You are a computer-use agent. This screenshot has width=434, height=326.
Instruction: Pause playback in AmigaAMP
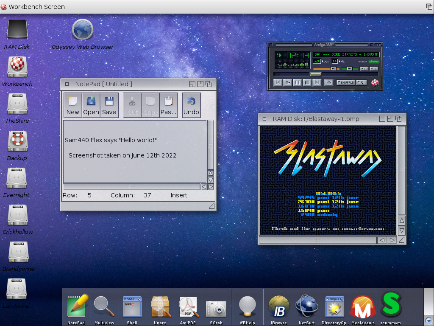pyautogui.click(x=297, y=83)
